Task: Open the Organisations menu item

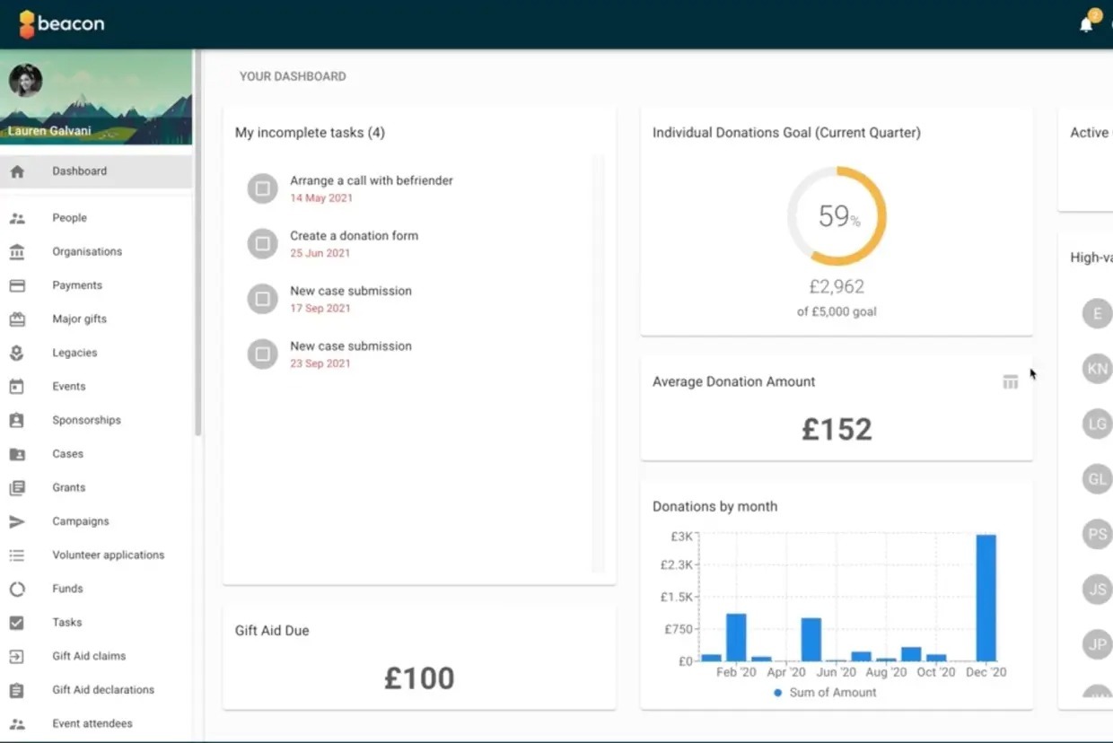Action: click(x=87, y=252)
